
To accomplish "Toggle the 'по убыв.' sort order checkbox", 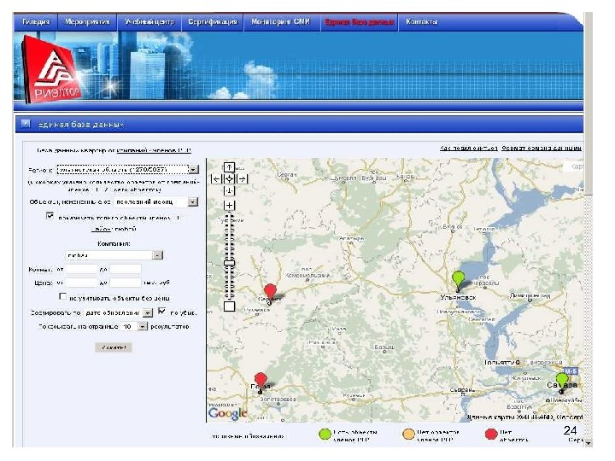I will [161, 312].
